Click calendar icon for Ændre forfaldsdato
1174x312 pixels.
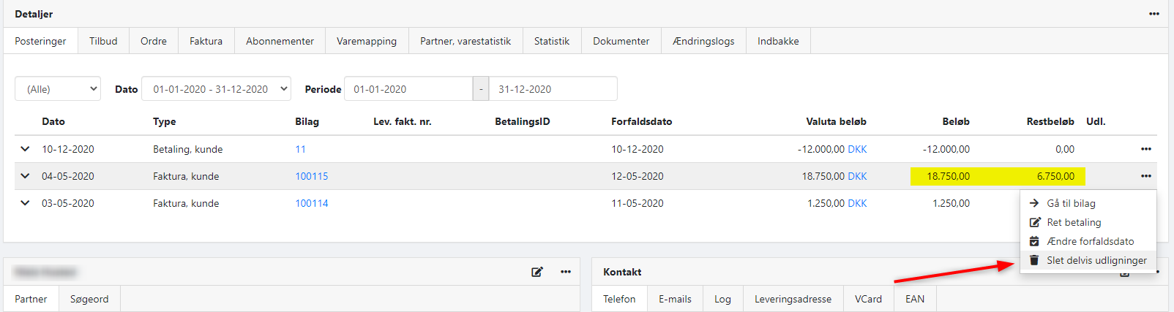pos(1034,241)
